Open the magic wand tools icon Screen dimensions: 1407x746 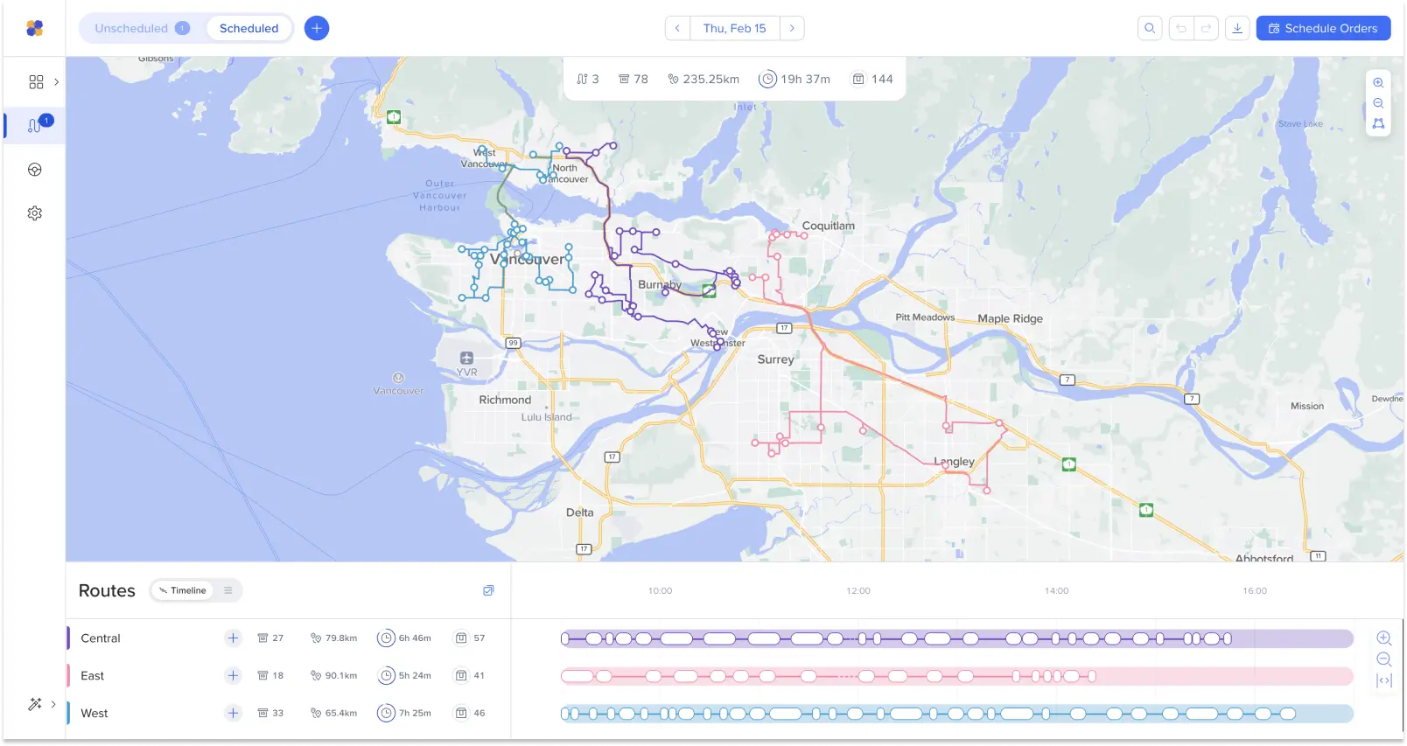[x=35, y=704]
